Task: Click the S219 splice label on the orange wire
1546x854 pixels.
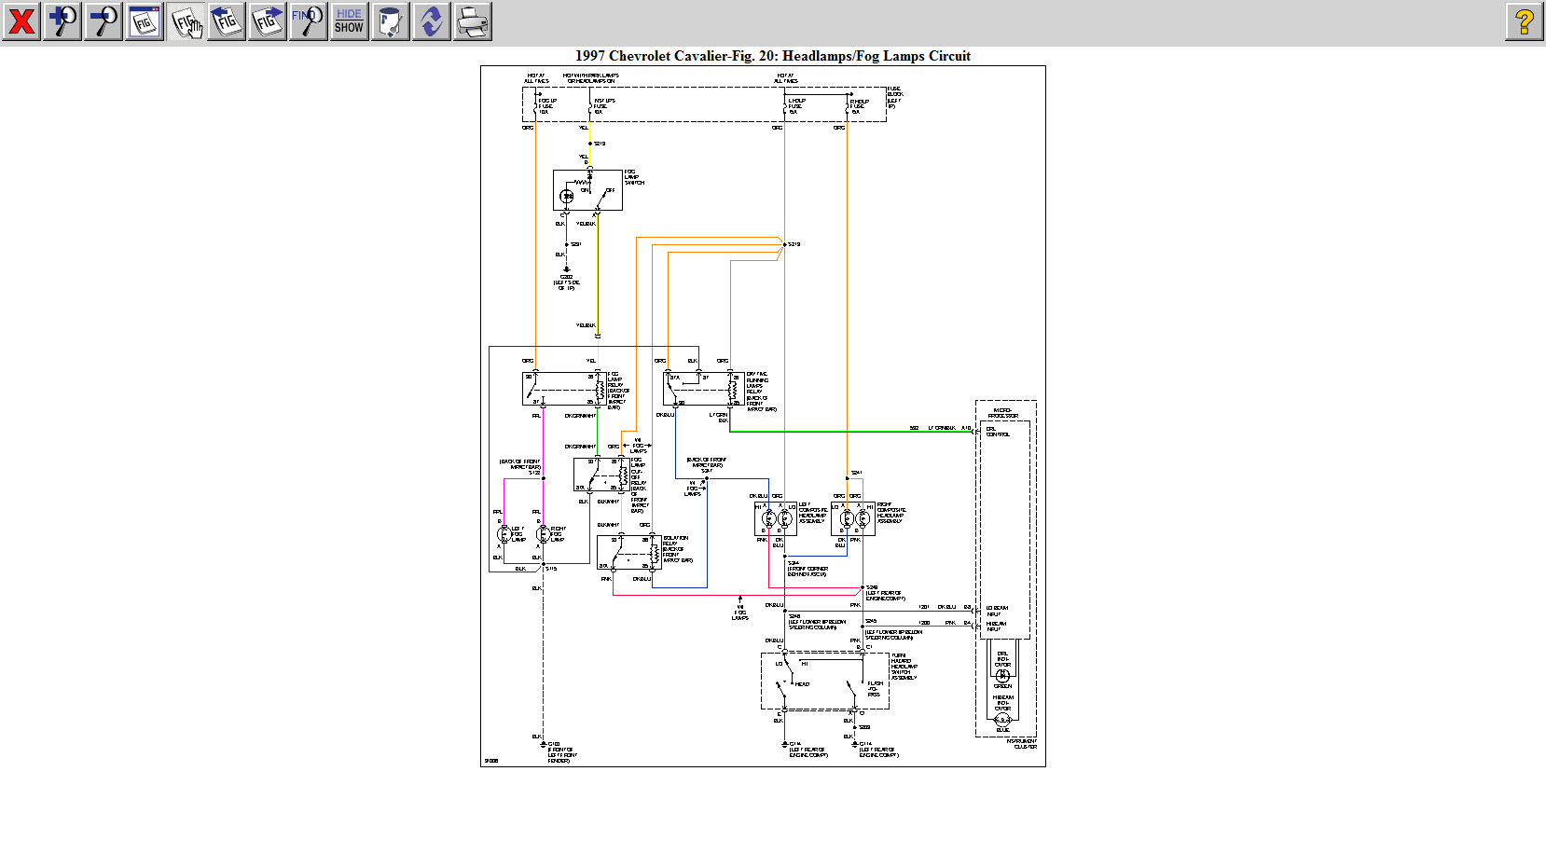Action: point(794,244)
